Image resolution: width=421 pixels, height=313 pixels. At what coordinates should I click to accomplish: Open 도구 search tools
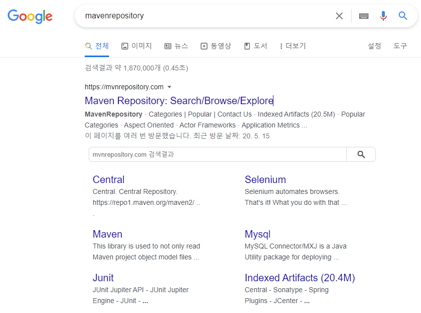[400, 46]
